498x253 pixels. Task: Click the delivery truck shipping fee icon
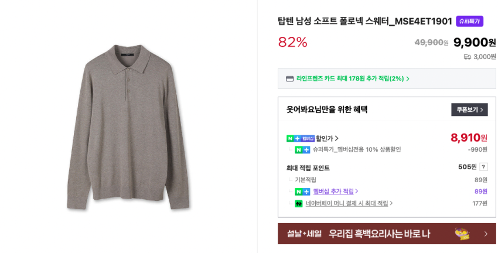click(x=467, y=57)
